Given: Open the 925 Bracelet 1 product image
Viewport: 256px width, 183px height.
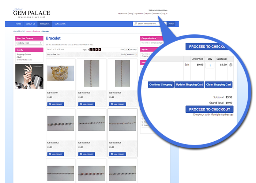Looking at the screenshot, I should click(61, 73).
